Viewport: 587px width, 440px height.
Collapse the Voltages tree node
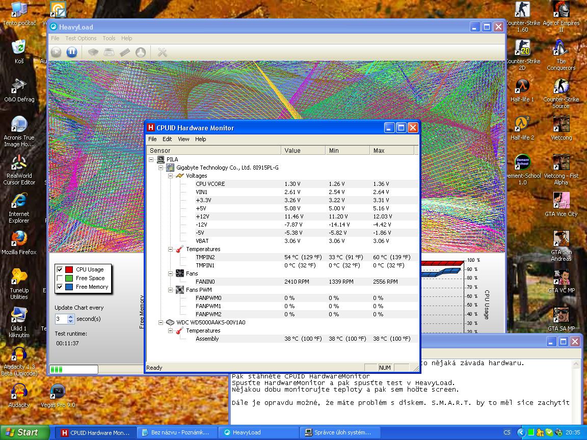coord(171,176)
